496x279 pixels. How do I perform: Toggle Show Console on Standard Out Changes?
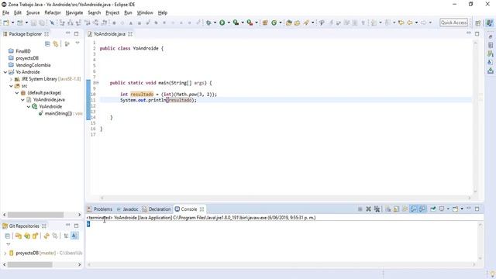[x=413, y=209]
